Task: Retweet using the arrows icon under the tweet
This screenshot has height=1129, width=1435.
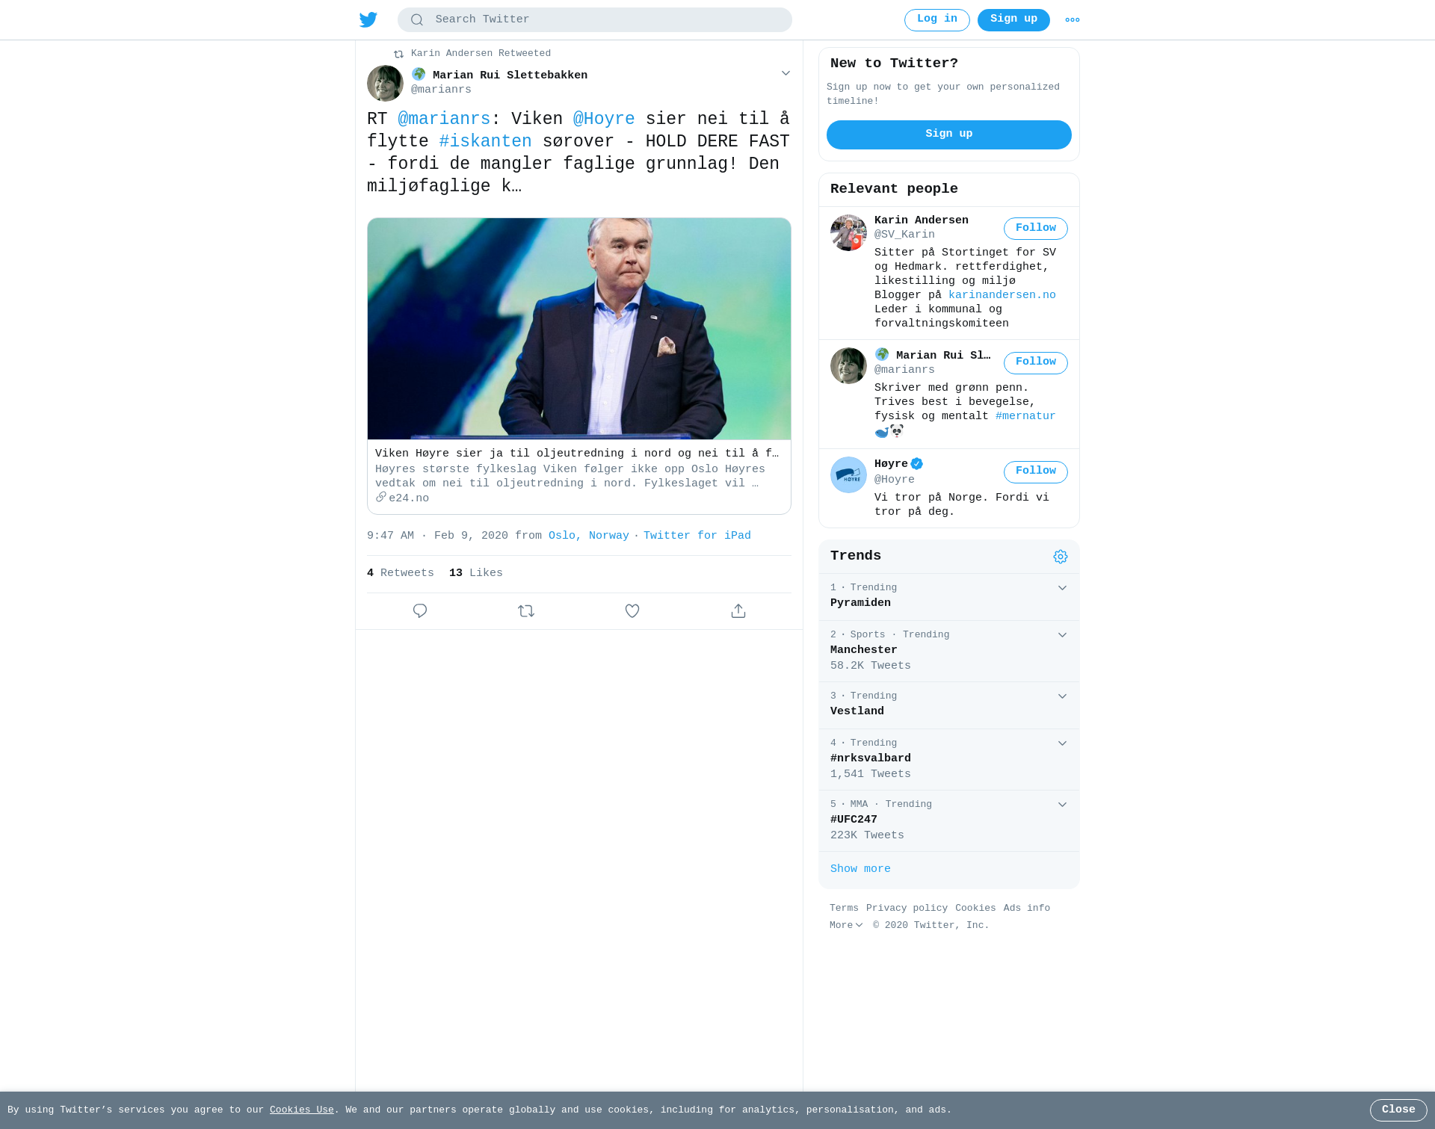Action: (526, 611)
